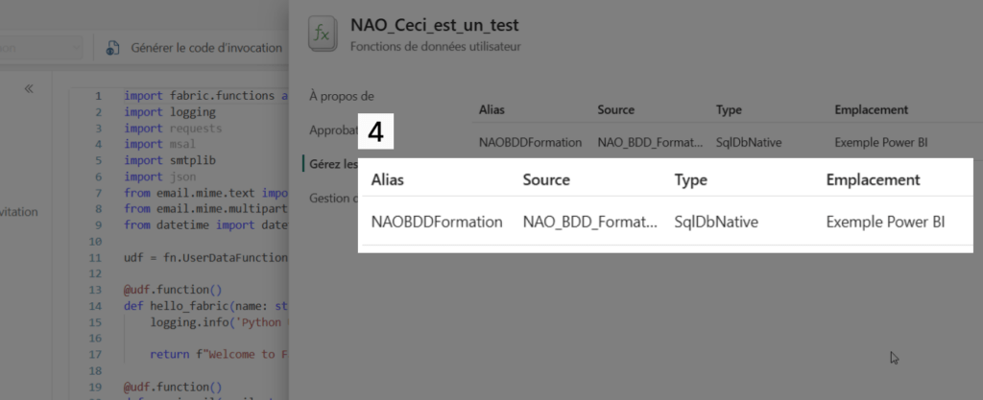Click the Source header in highlighted callout
This screenshot has width=983, height=400.
pos(546,179)
